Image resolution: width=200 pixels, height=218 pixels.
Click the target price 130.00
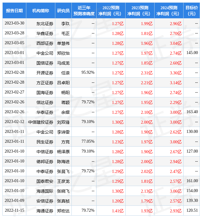click(x=192, y=131)
